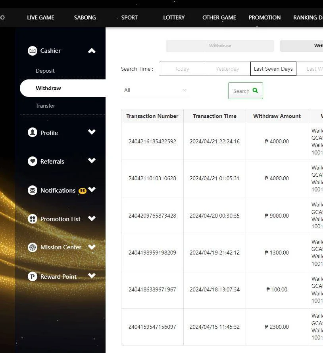The width and height of the screenshot is (323, 353).
Task: Select the Last Seven Days filter
Action: [x=273, y=69]
